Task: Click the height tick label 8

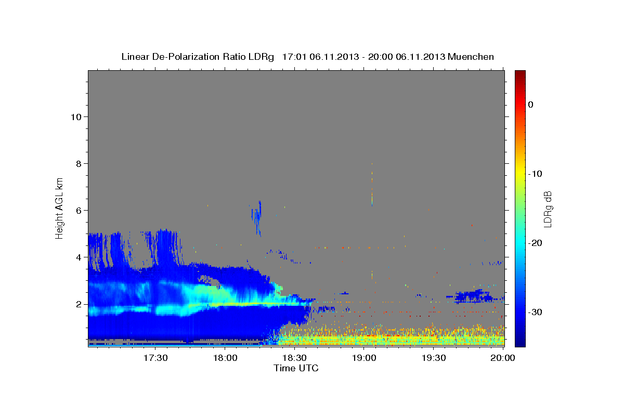Action: point(78,163)
